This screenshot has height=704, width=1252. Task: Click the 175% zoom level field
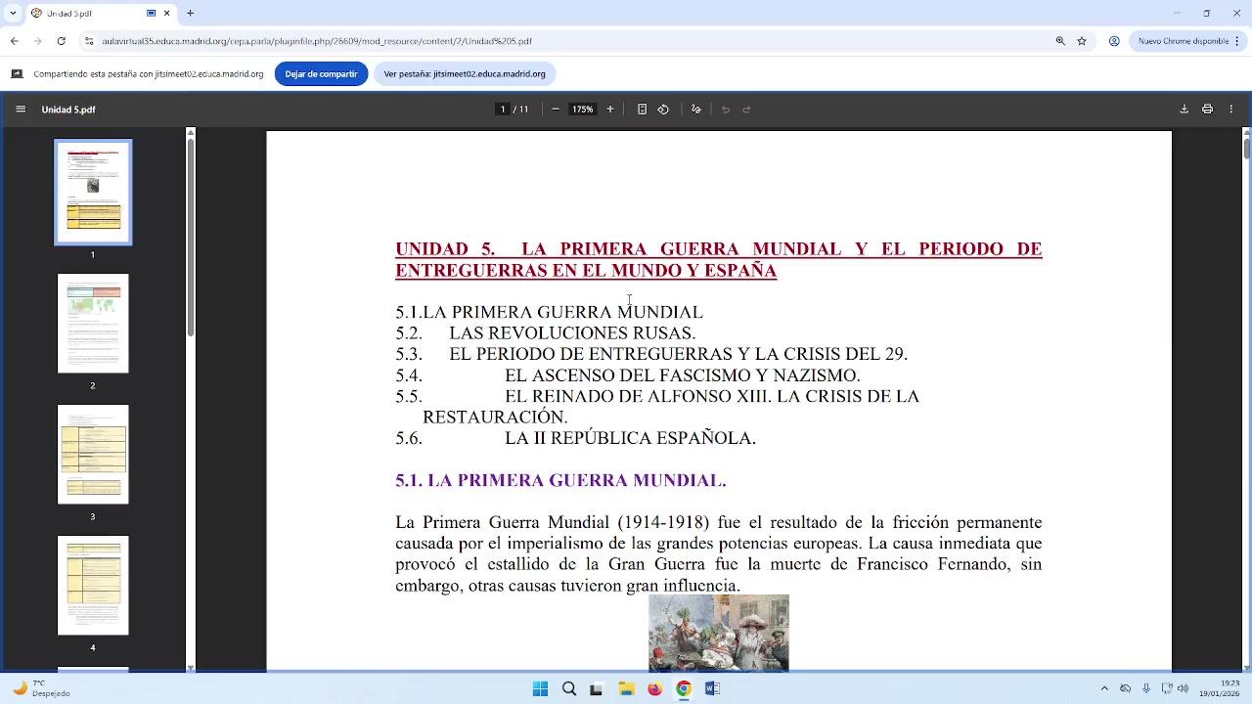pyautogui.click(x=583, y=110)
